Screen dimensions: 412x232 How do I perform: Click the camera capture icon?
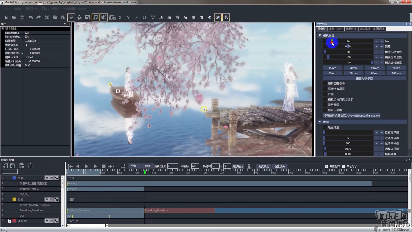coord(112,17)
